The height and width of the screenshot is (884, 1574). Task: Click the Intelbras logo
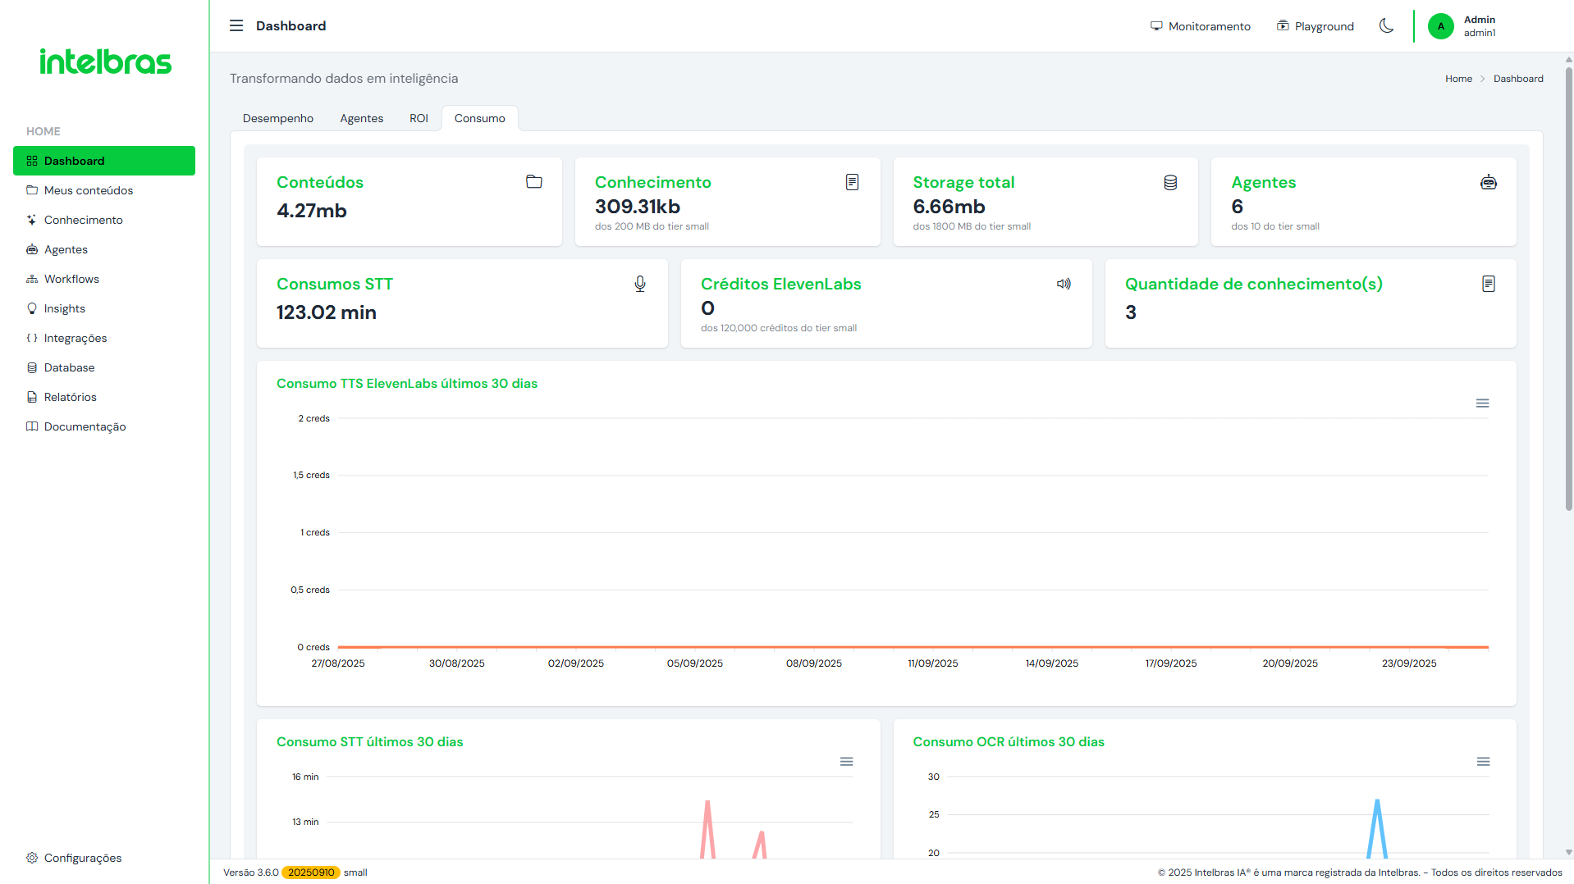click(x=106, y=62)
